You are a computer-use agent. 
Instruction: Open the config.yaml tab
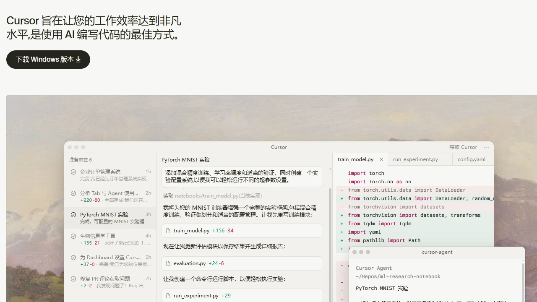(x=471, y=159)
